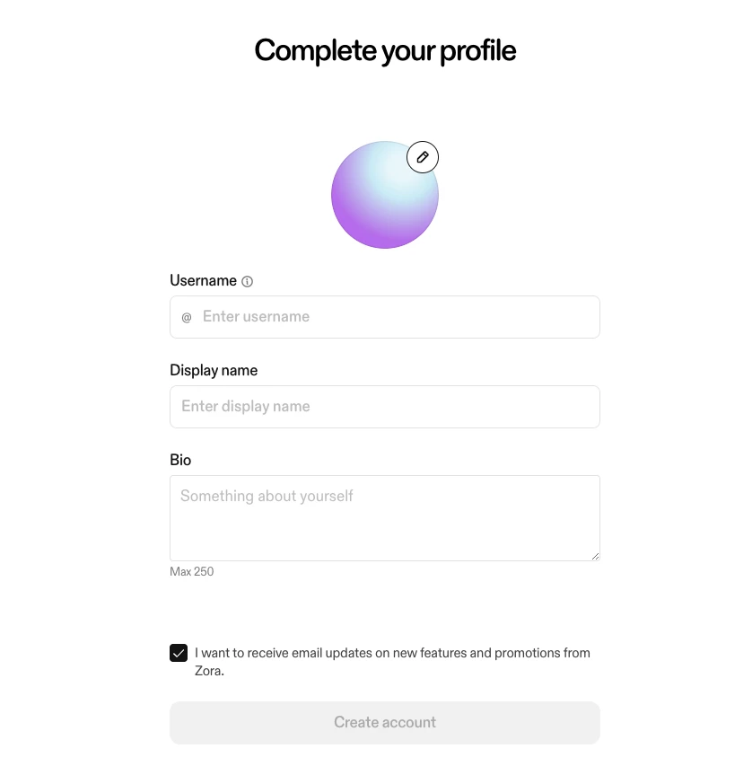This screenshot has height=784, width=752.
Task: Click the 'Enter username' placeholder text
Action: (x=256, y=317)
